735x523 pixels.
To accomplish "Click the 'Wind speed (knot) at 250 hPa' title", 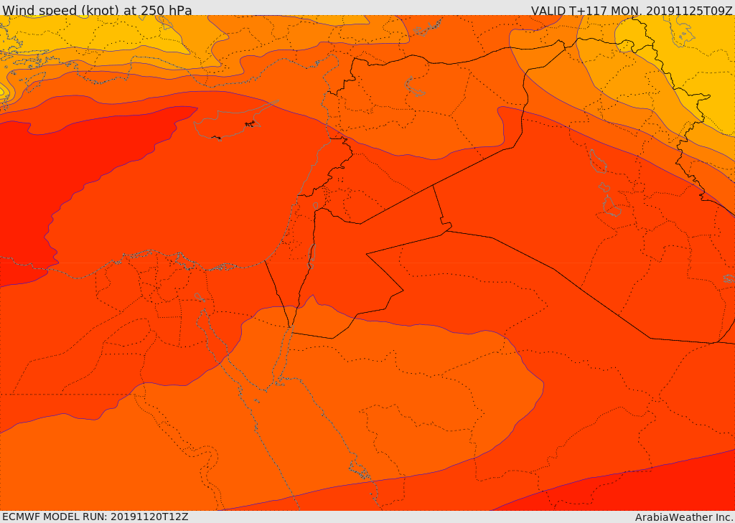I will point(97,9).
